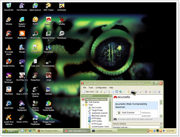Screen dimensions: 180x137
Task: Click Tools Explorer scroll up arrow
Action: click(110, 99)
